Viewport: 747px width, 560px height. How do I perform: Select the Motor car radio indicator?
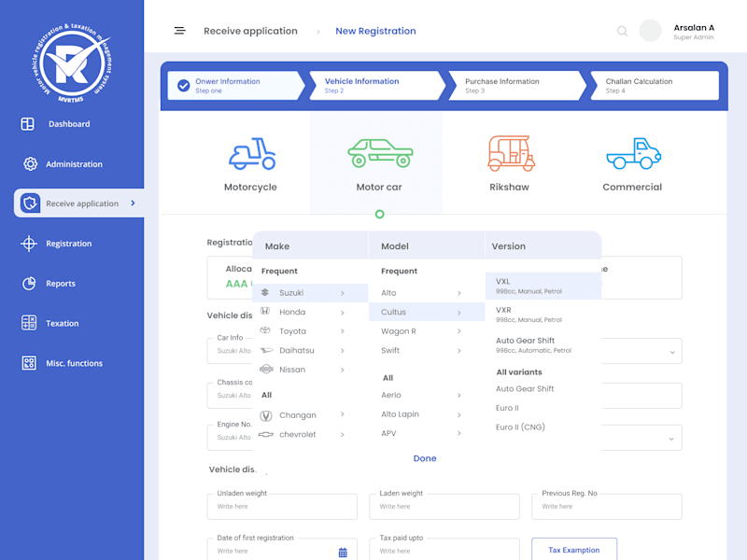point(379,215)
